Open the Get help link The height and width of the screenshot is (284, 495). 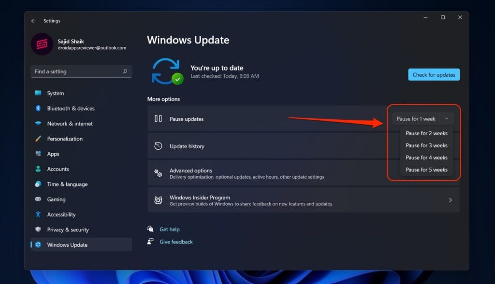[x=170, y=229]
